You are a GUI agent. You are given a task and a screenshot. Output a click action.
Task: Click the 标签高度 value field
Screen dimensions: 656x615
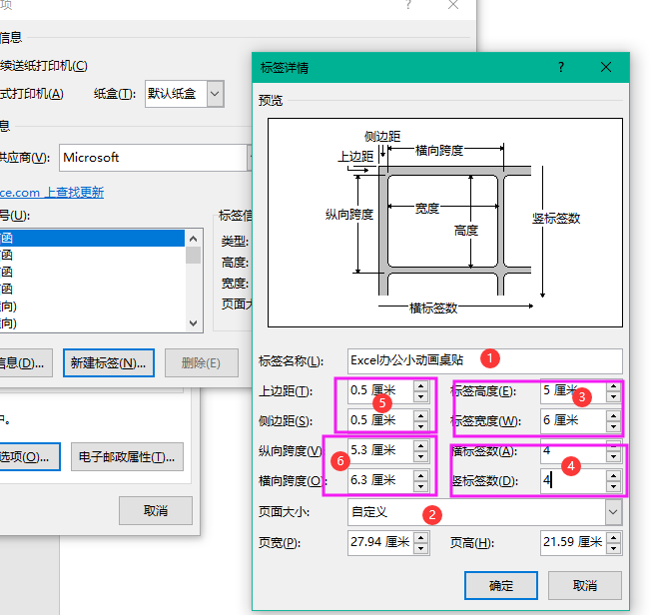(573, 390)
